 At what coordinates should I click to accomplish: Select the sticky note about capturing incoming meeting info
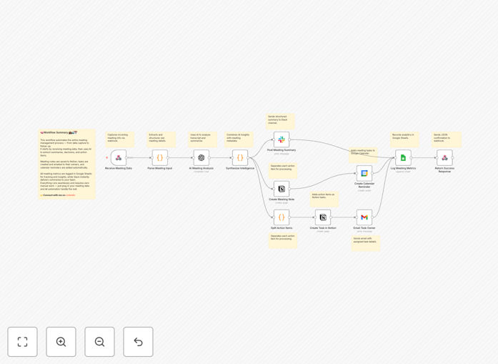tap(120, 139)
